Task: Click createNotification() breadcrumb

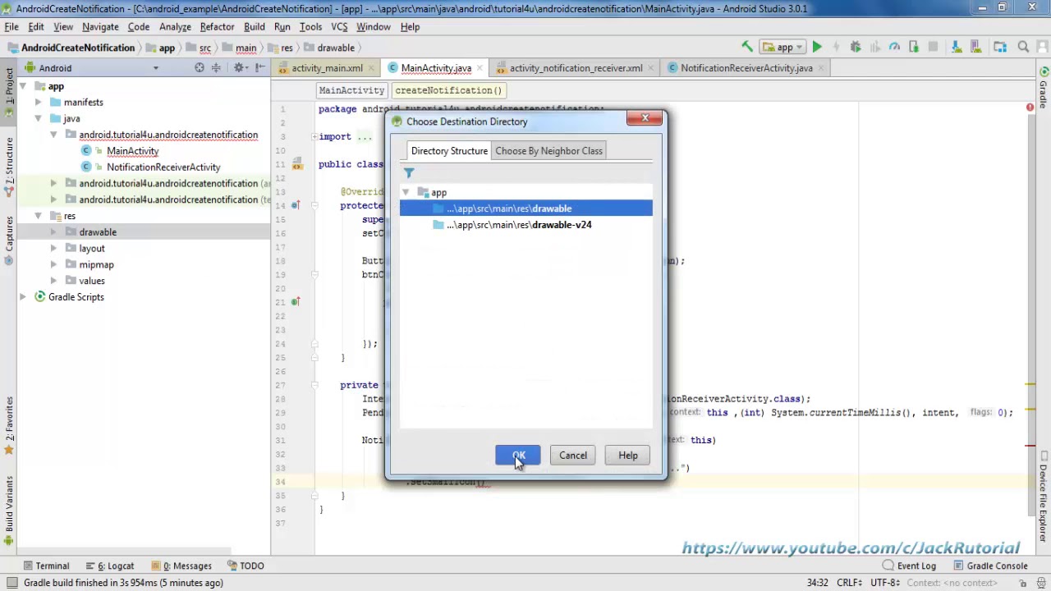Action: tap(448, 90)
